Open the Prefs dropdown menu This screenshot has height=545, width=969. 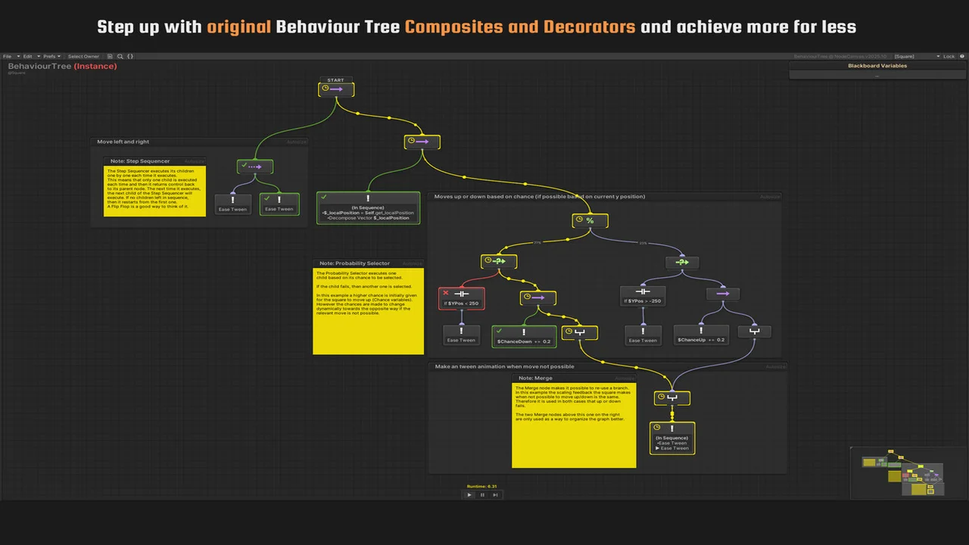(x=51, y=57)
